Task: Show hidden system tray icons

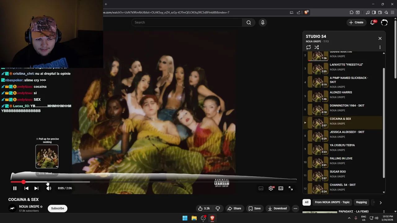Action: tap(349, 218)
